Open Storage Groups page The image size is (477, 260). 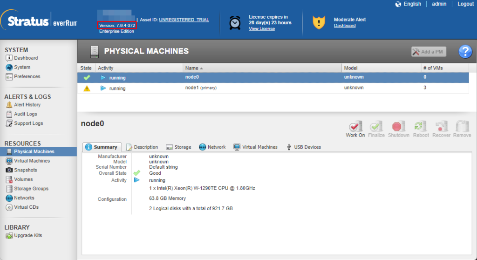31,189
